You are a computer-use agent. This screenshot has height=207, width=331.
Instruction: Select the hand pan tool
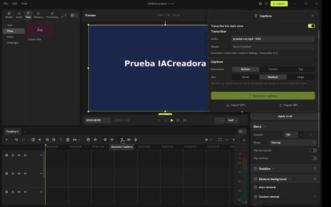88,140
